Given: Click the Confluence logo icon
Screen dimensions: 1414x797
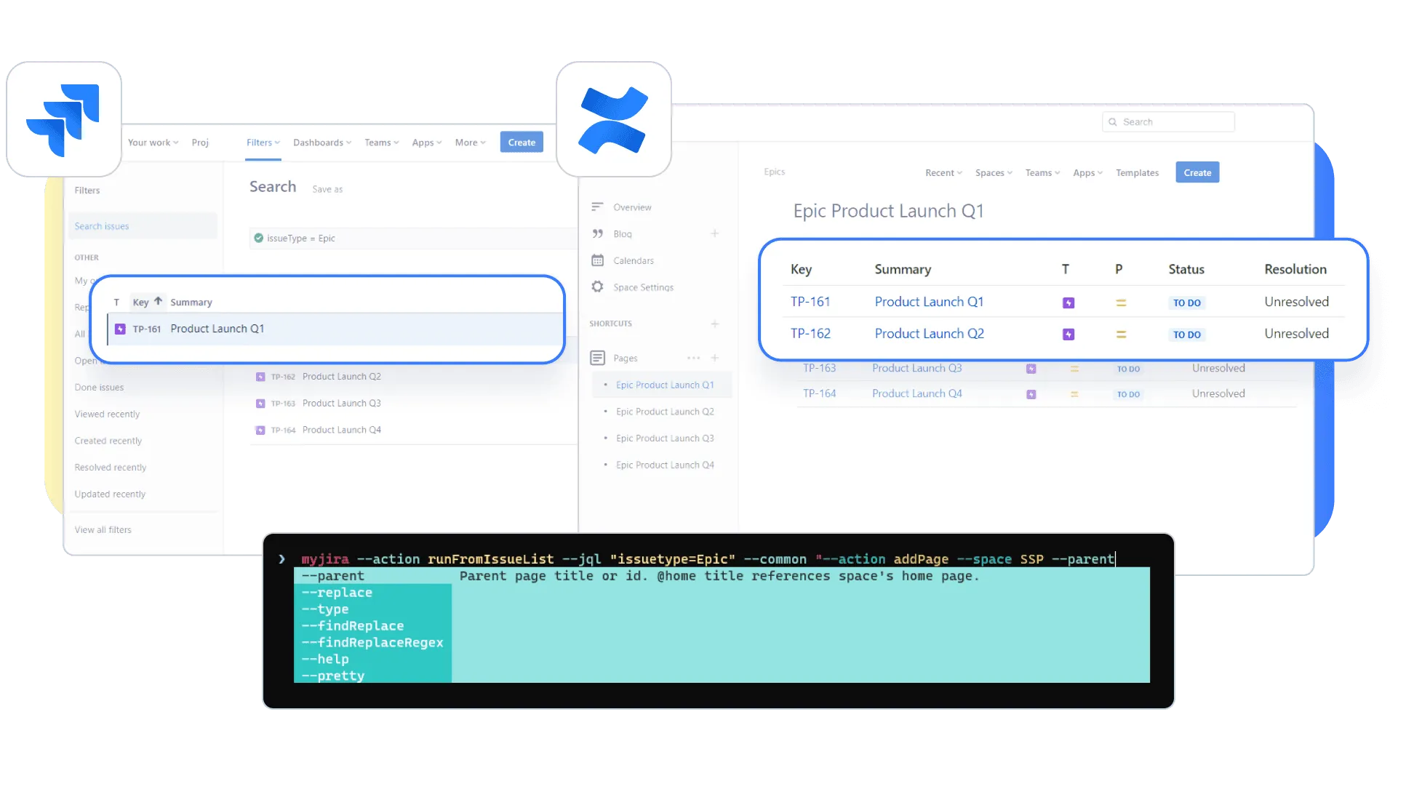Looking at the screenshot, I should (613, 119).
